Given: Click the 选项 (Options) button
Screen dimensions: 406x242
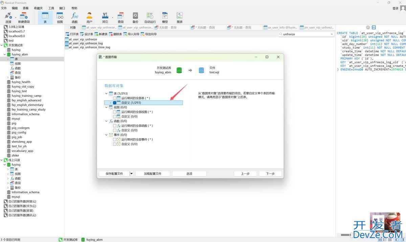Looking at the screenshot, I should click(x=189, y=174).
